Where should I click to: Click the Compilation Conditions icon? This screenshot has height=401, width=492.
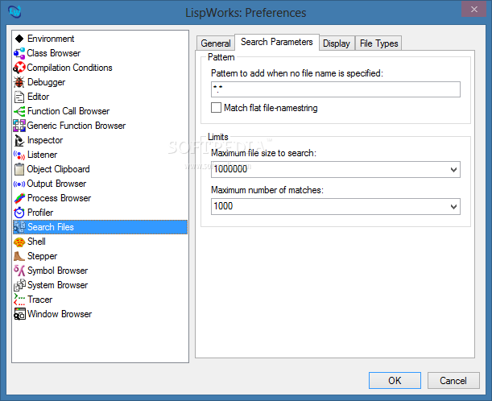point(19,68)
